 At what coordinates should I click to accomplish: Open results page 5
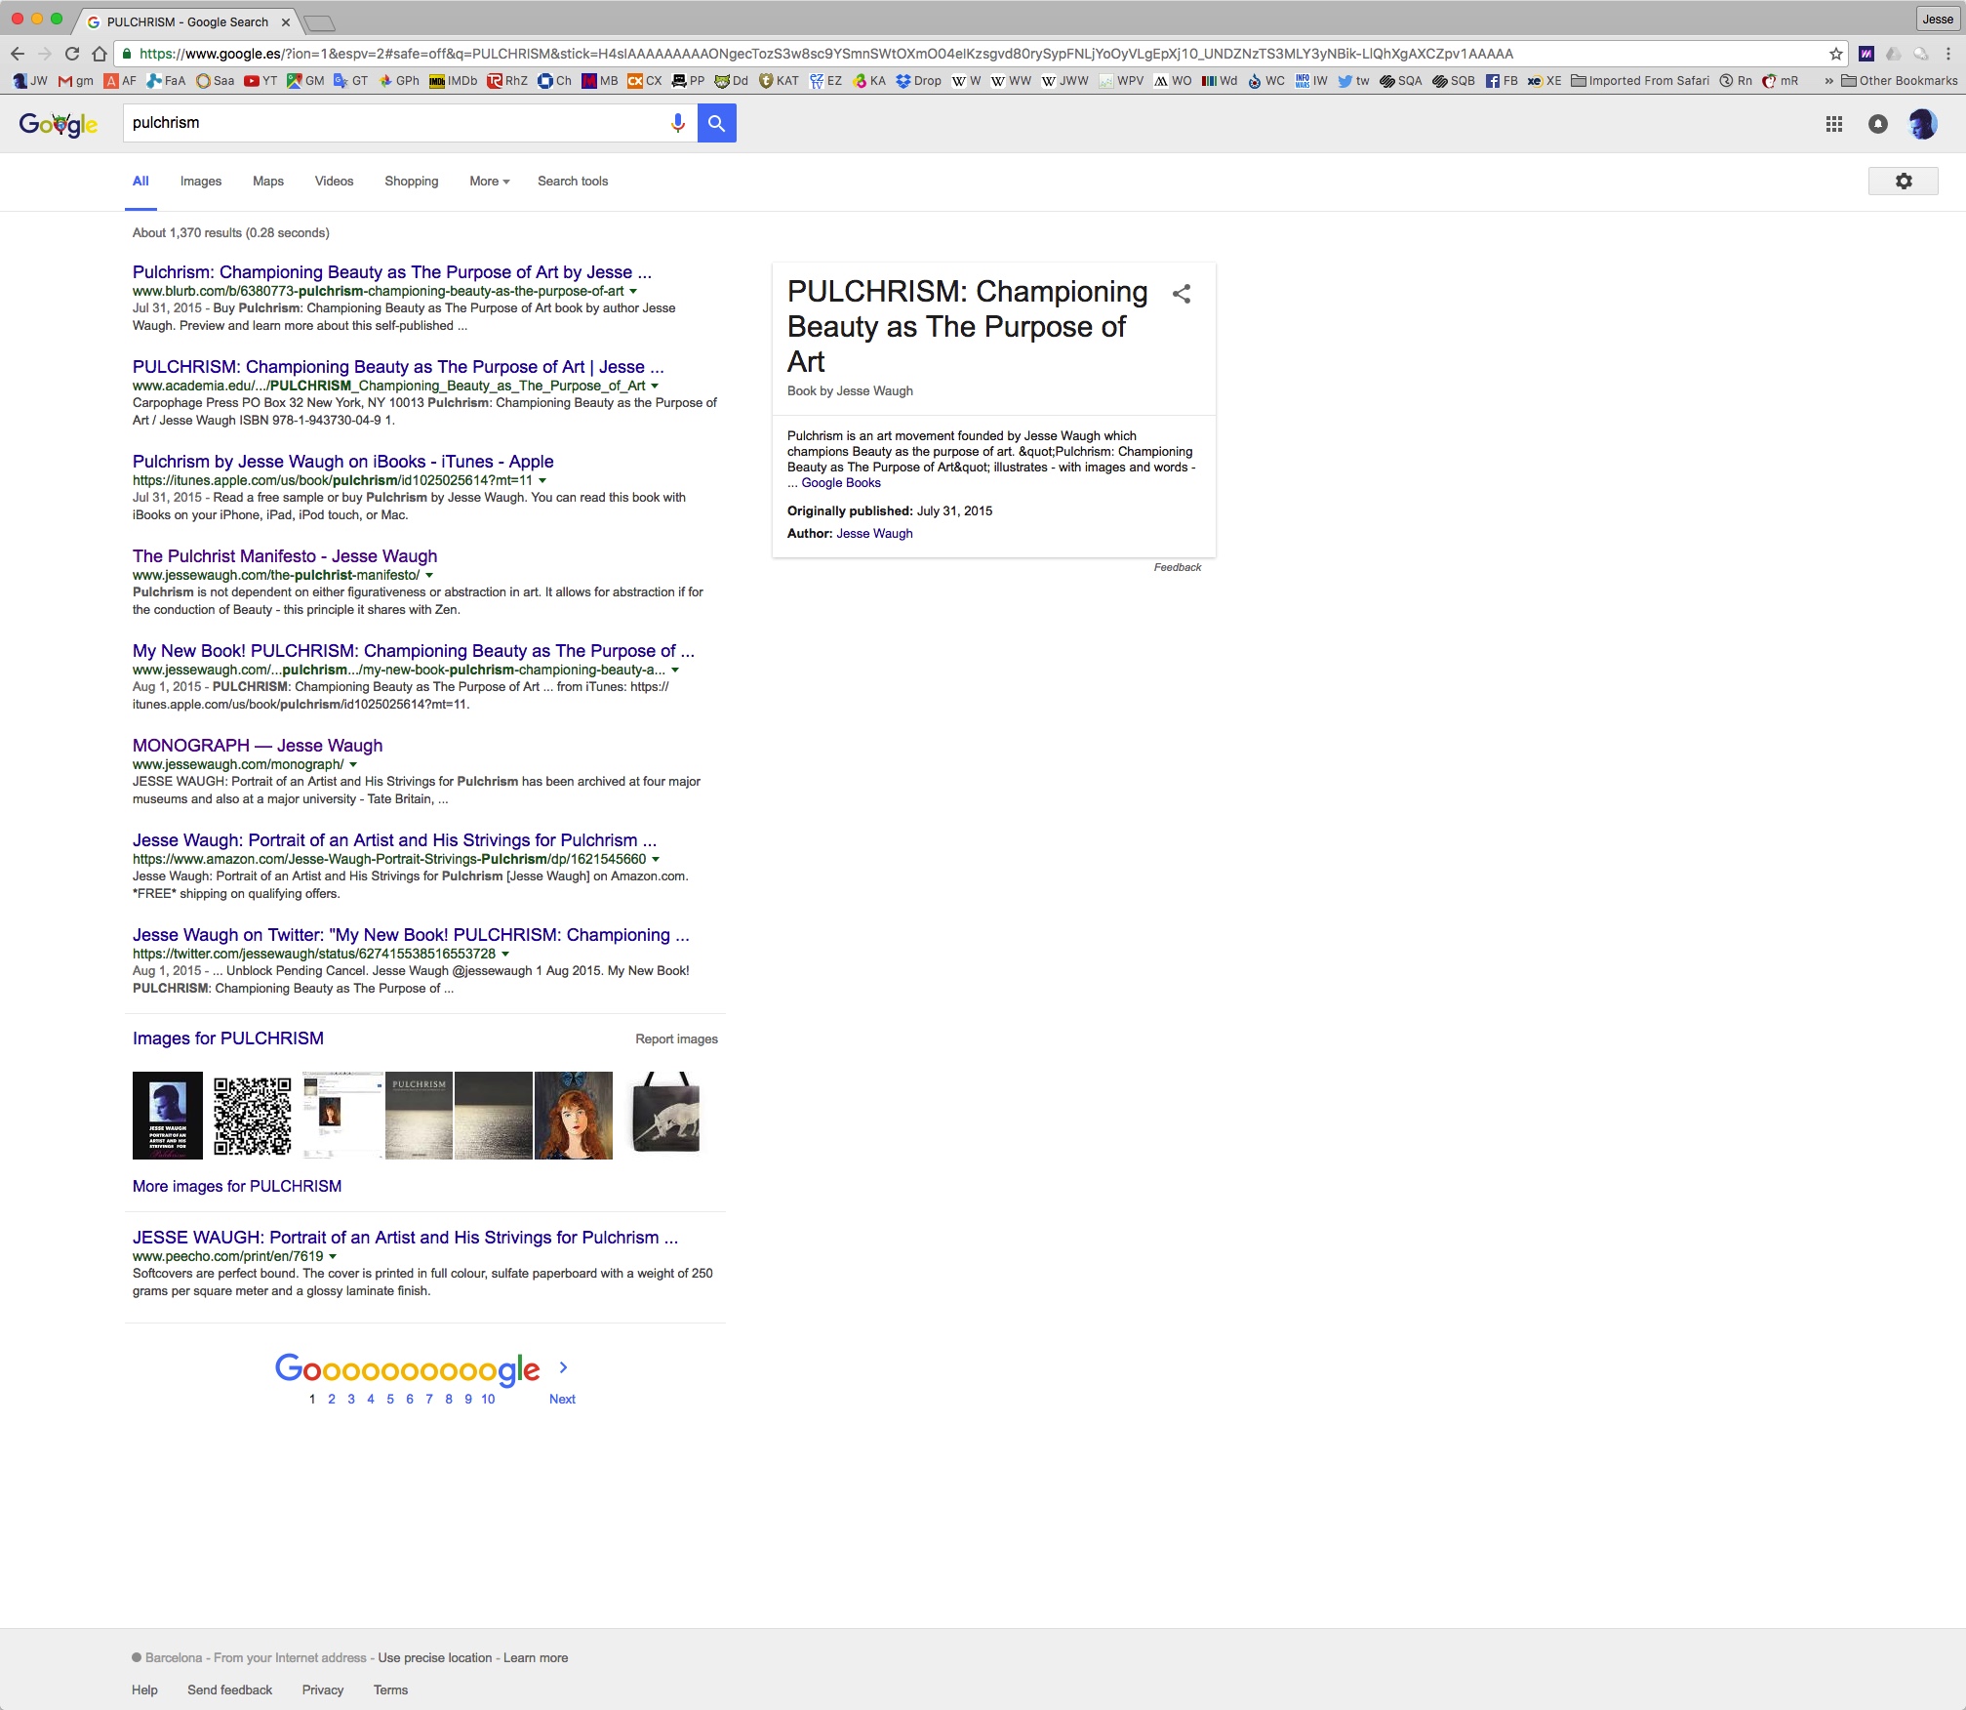(x=390, y=1399)
